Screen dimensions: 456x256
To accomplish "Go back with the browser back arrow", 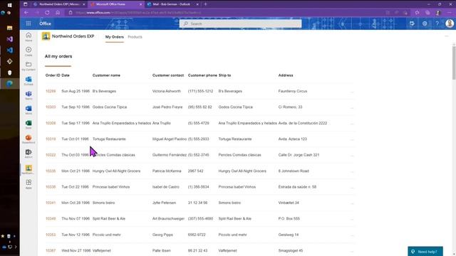I will (x=26, y=13).
